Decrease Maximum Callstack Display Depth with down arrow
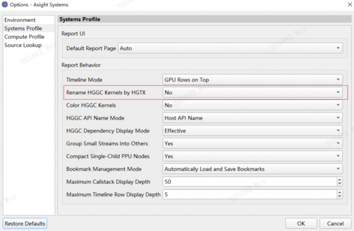Viewport: 354px width, 231px height. point(340,184)
